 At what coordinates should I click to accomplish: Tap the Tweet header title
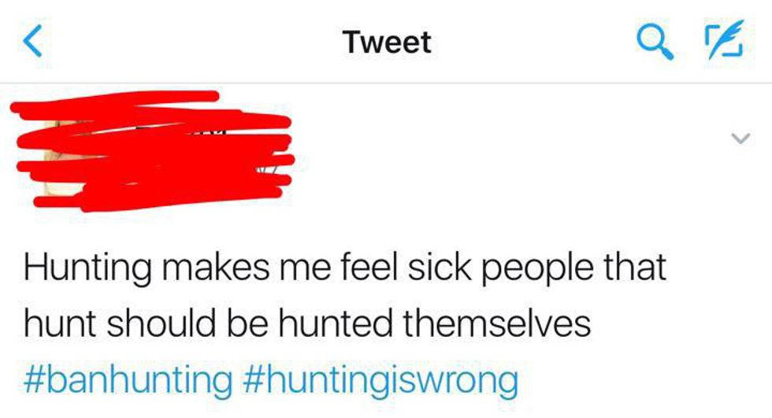pyautogui.click(x=387, y=42)
